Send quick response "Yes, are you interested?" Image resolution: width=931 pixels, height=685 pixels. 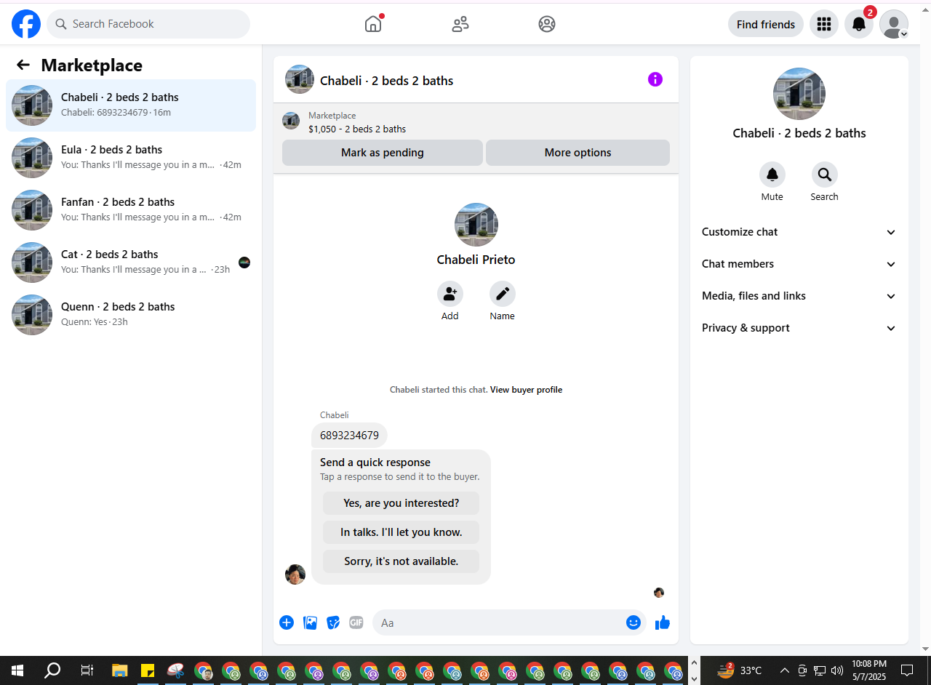[401, 503]
